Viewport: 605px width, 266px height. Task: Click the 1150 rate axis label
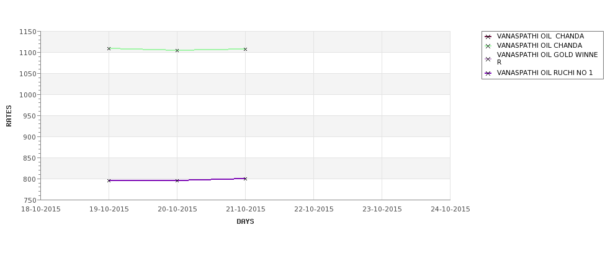(28, 32)
